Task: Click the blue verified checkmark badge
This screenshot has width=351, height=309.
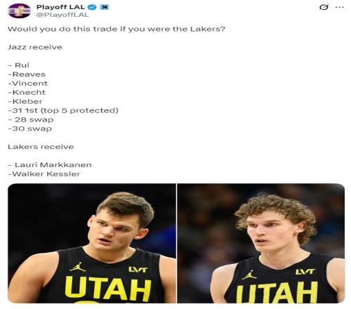Action: 92,7
